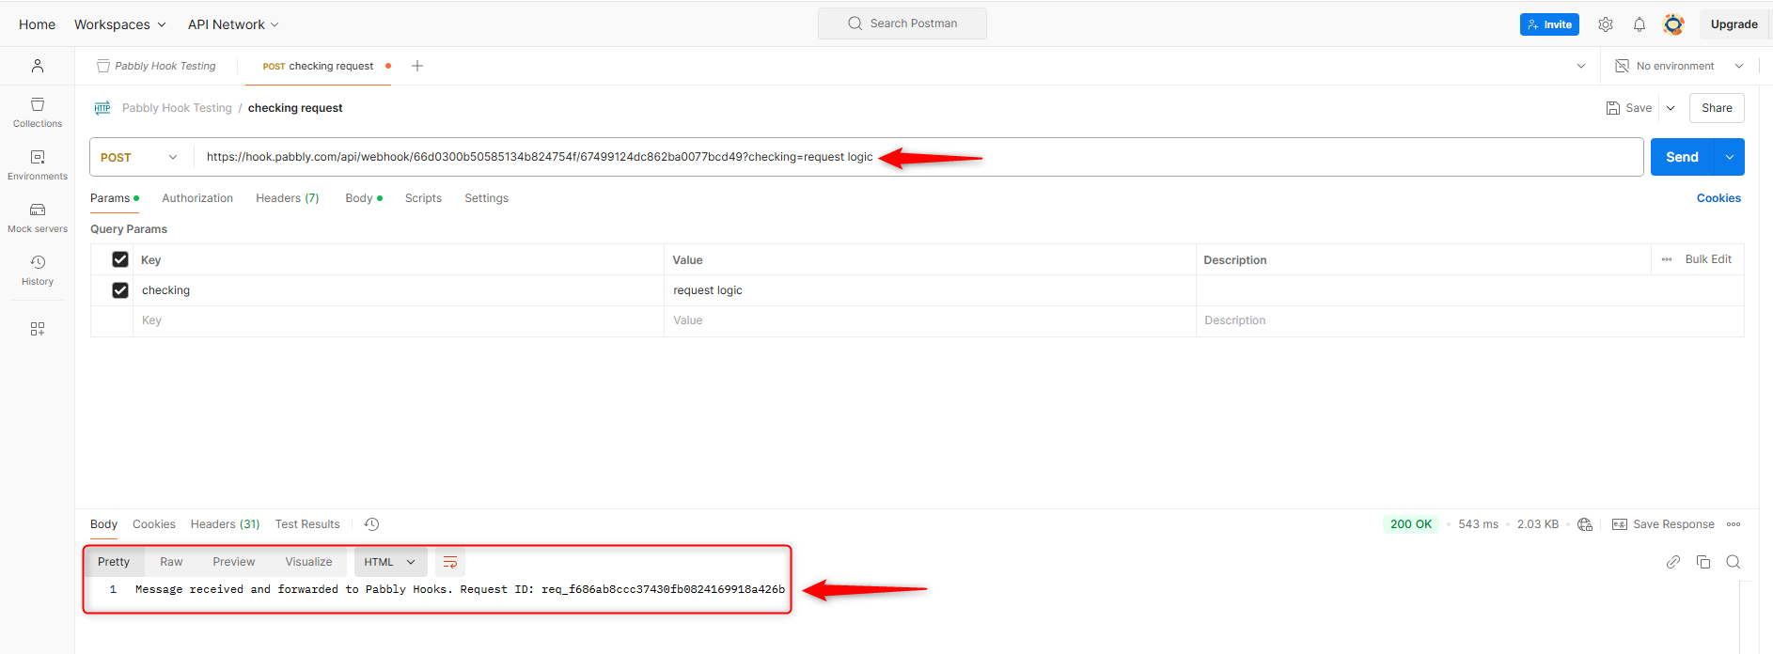Open the Test Results tab
The height and width of the screenshot is (654, 1773).
[307, 524]
